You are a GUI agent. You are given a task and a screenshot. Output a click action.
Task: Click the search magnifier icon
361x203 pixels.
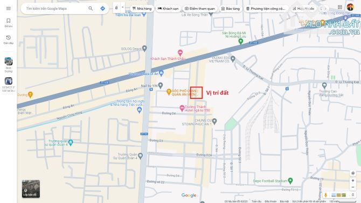pyautogui.click(x=91, y=9)
